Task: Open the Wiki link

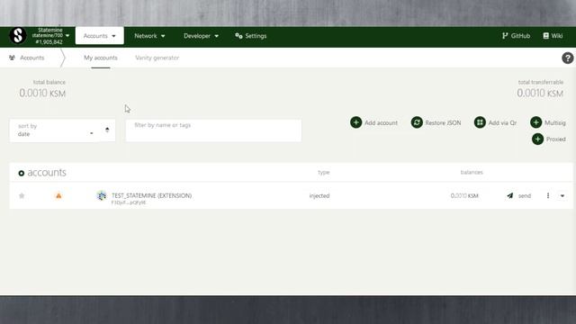Action: [x=553, y=36]
